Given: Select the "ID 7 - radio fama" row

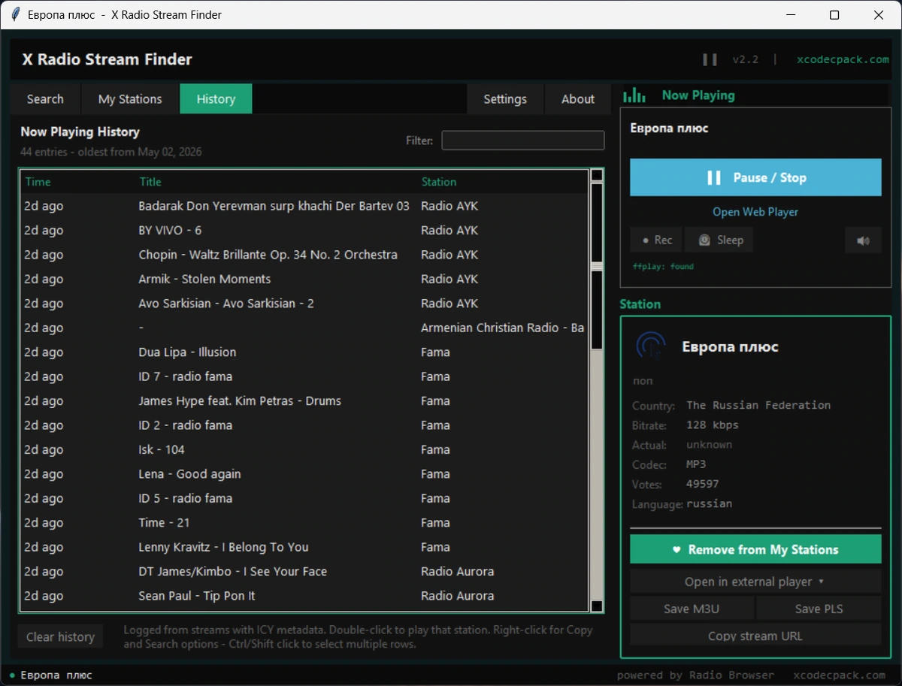Looking at the screenshot, I should 304,376.
